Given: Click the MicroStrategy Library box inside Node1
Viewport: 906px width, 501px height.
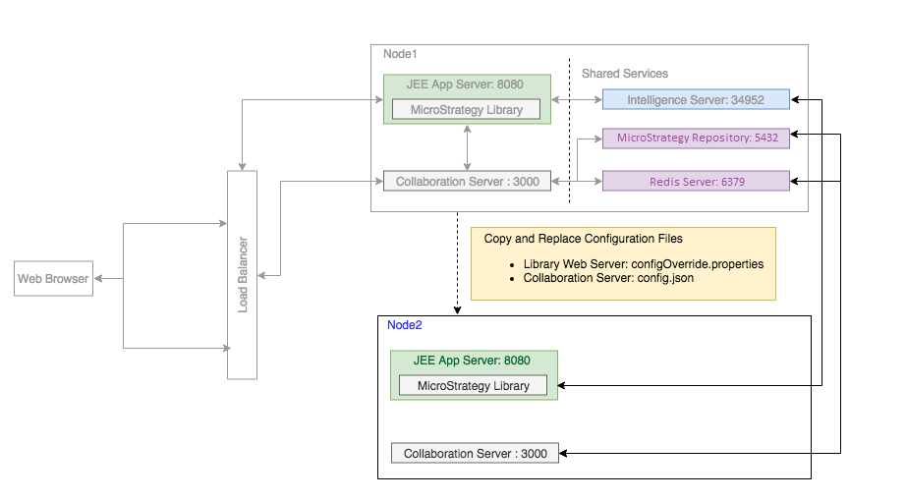Looking at the screenshot, I should point(466,109).
